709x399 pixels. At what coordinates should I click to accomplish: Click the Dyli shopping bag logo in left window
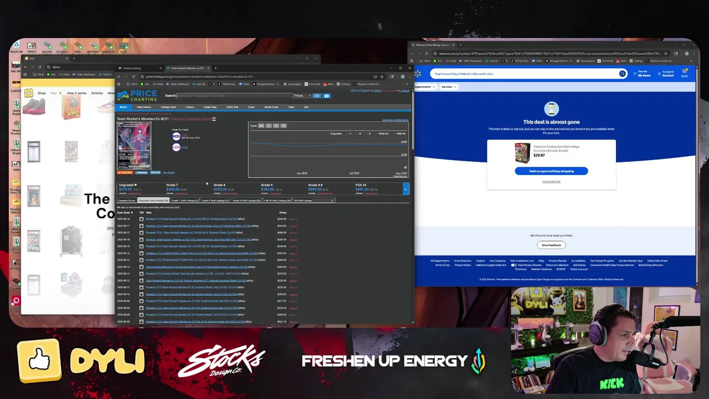point(28,93)
